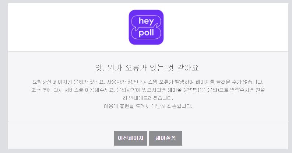The height and width of the screenshot is (153, 292).
Task: Open the 헤이폴홈 home button
Action: (166, 138)
